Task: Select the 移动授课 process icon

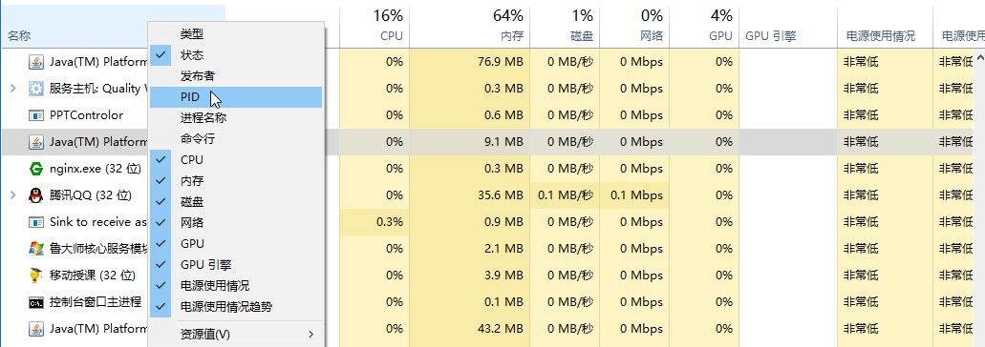Action: 35,275
